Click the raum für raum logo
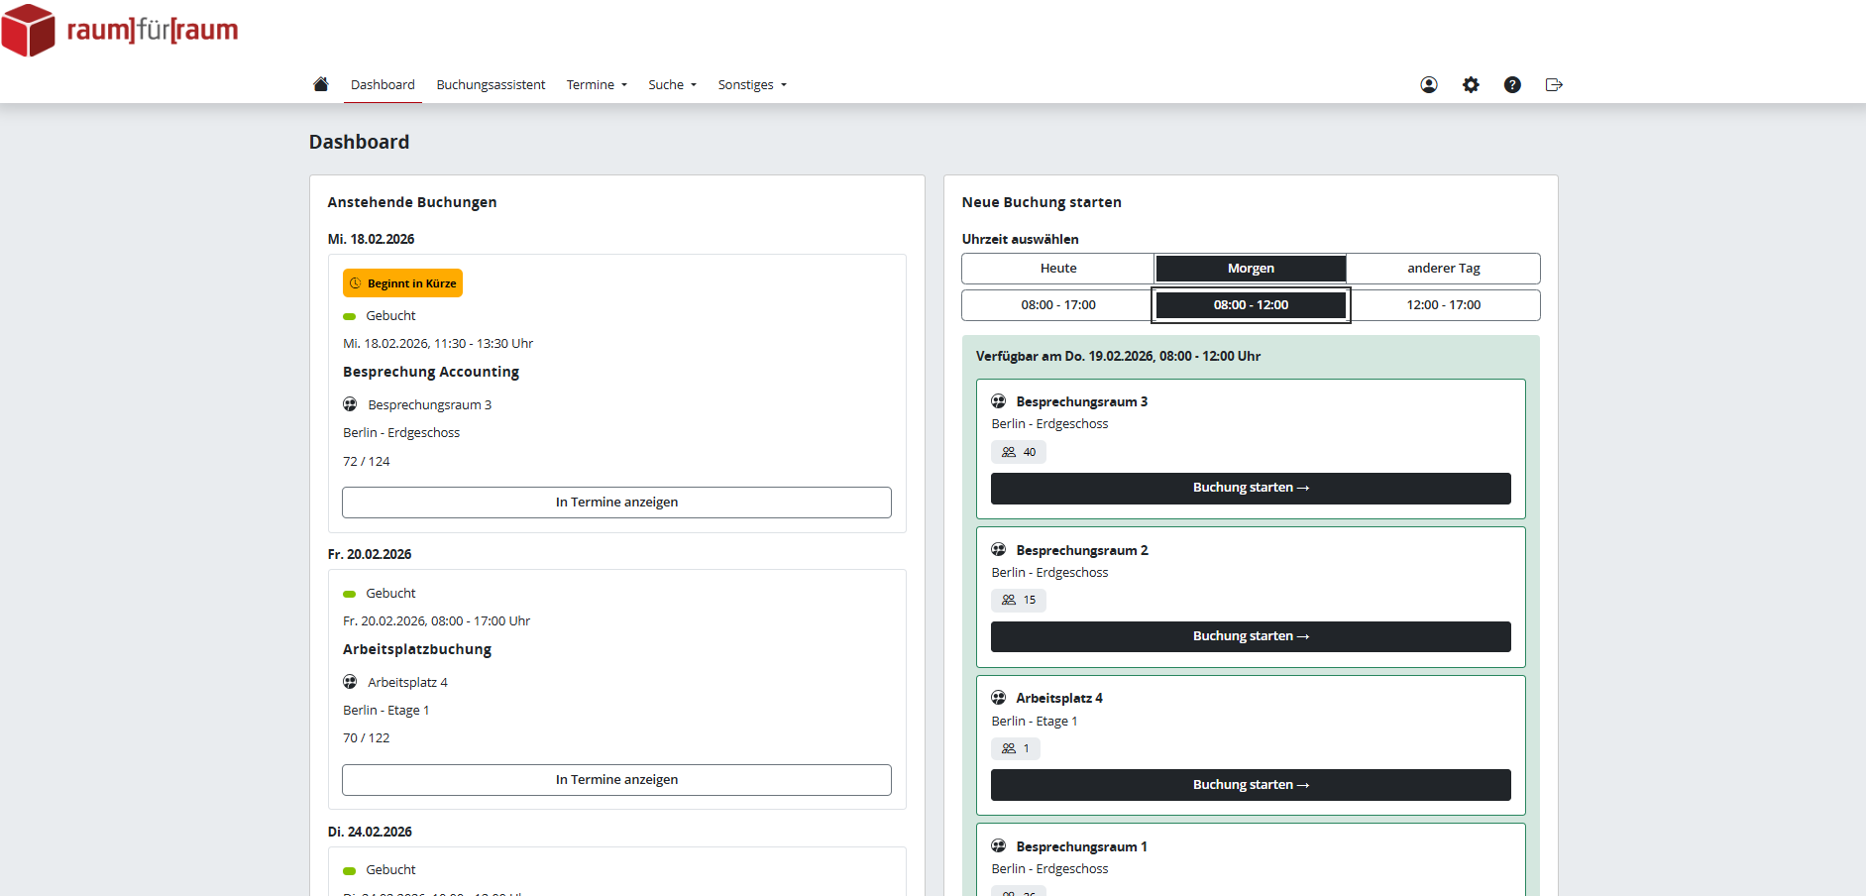 pyautogui.click(x=120, y=30)
